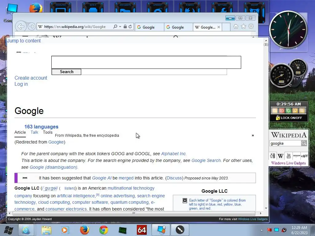This screenshot has height=236, width=315.
Task: Go forward with IE's forward arrow
Action: pos(31,26)
